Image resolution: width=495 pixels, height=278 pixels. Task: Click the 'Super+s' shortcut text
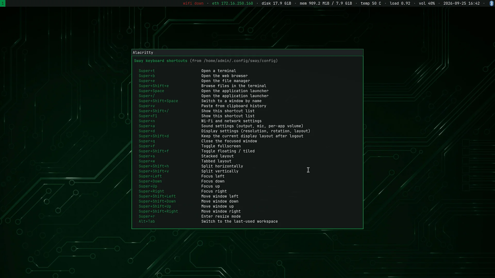[x=147, y=156]
